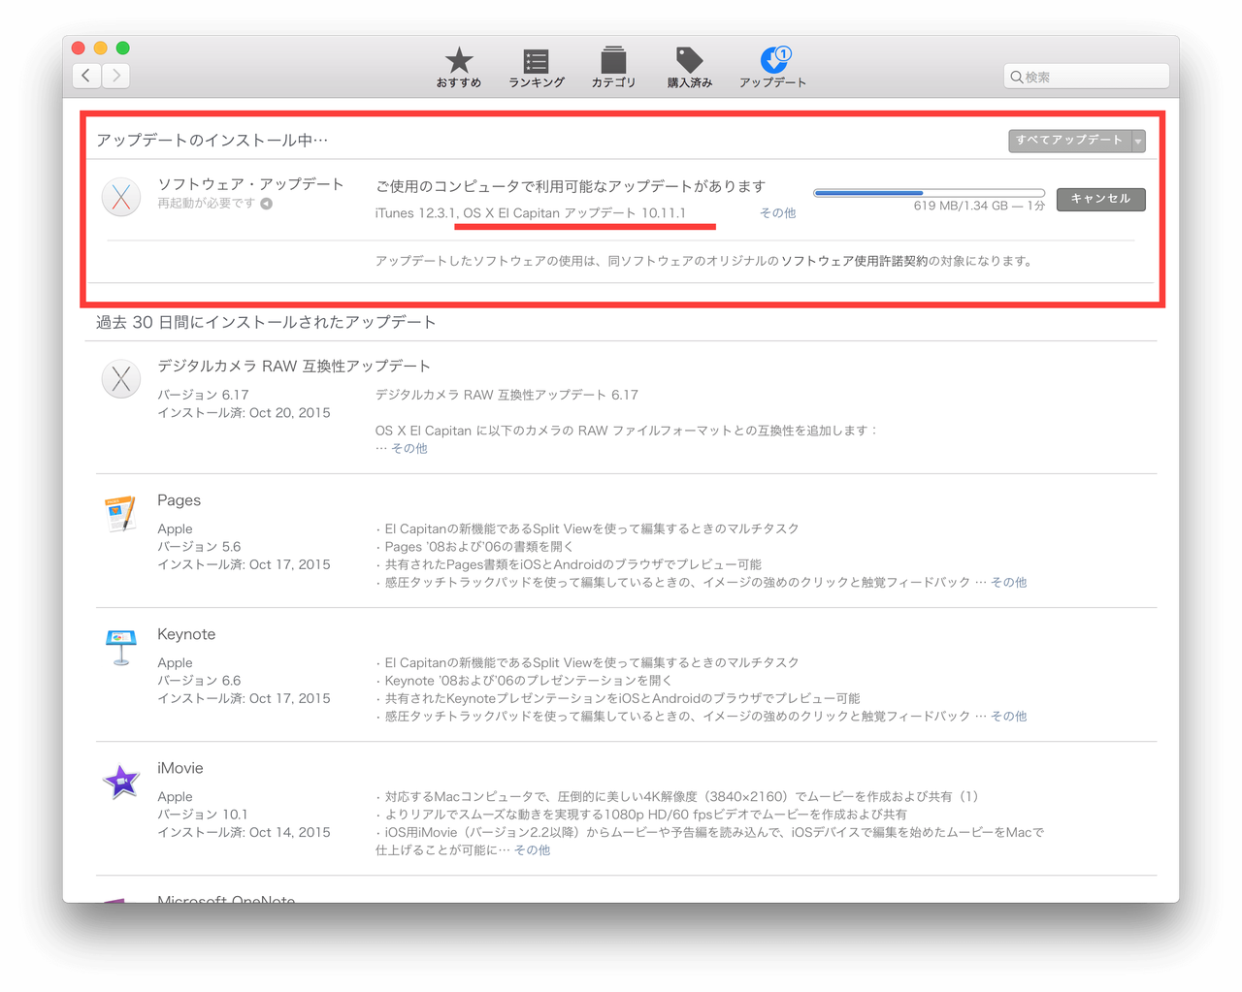Open the ソフトウェア使用許諾契約 link
This screenshot has width=1242, height=992.
(x=854, y=261)
